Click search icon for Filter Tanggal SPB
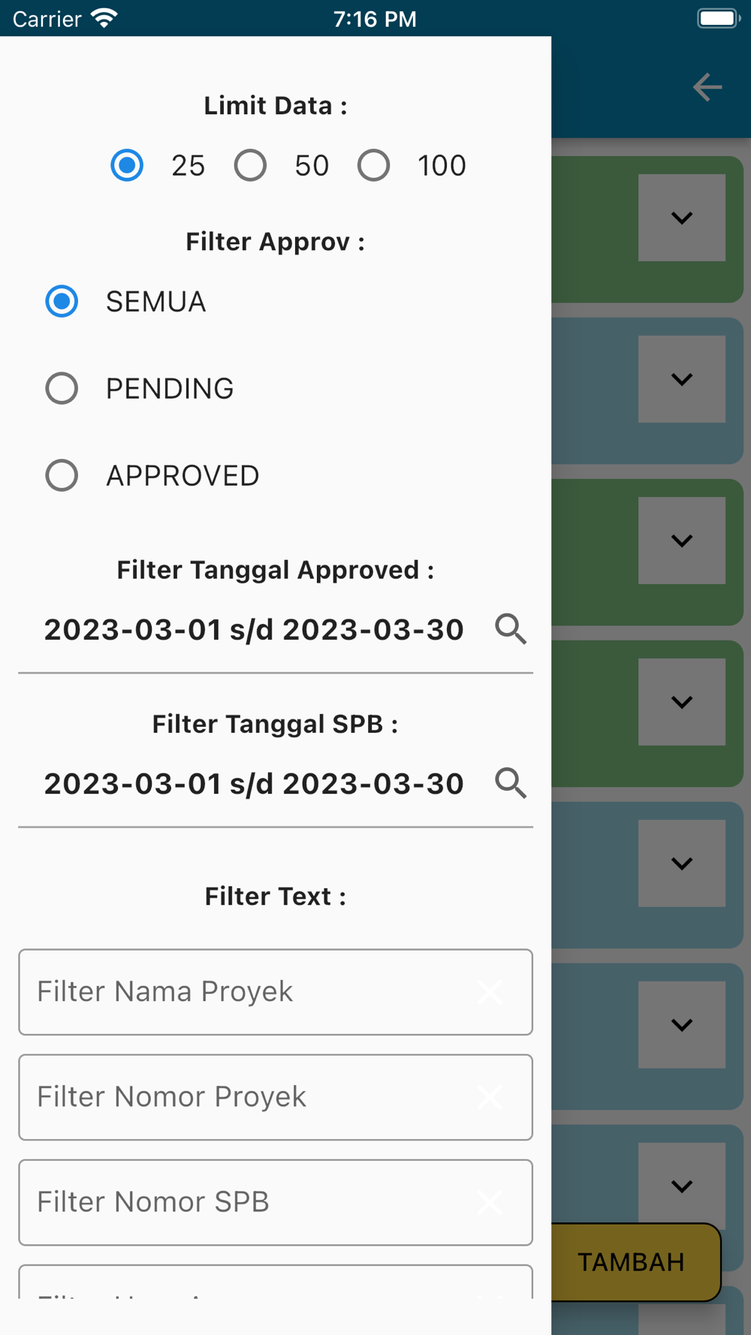This screenshot has height=1335, width=751. tap(511, 783)
